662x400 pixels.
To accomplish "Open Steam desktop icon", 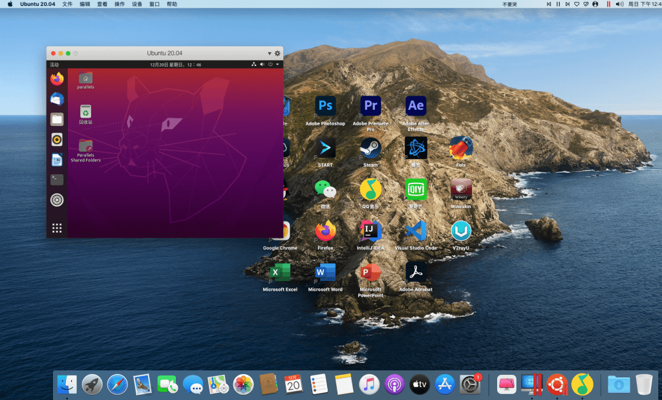I will pos(370,148).
